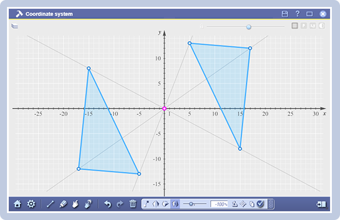Viewport: 340px width, 220px height.
Task: Save the coordinate system with the disk icon
Action: [285, 14]
